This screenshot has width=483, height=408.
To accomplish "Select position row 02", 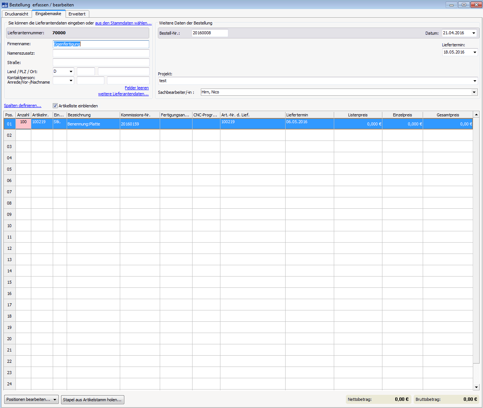I will [238, 135].
